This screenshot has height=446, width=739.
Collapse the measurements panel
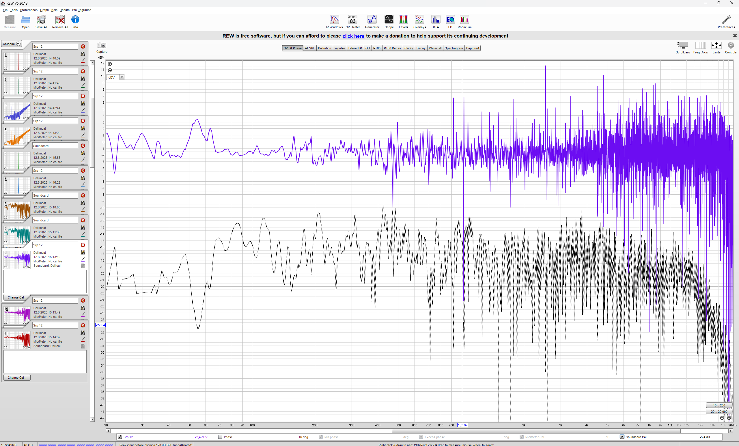click(x=12, y=44)
